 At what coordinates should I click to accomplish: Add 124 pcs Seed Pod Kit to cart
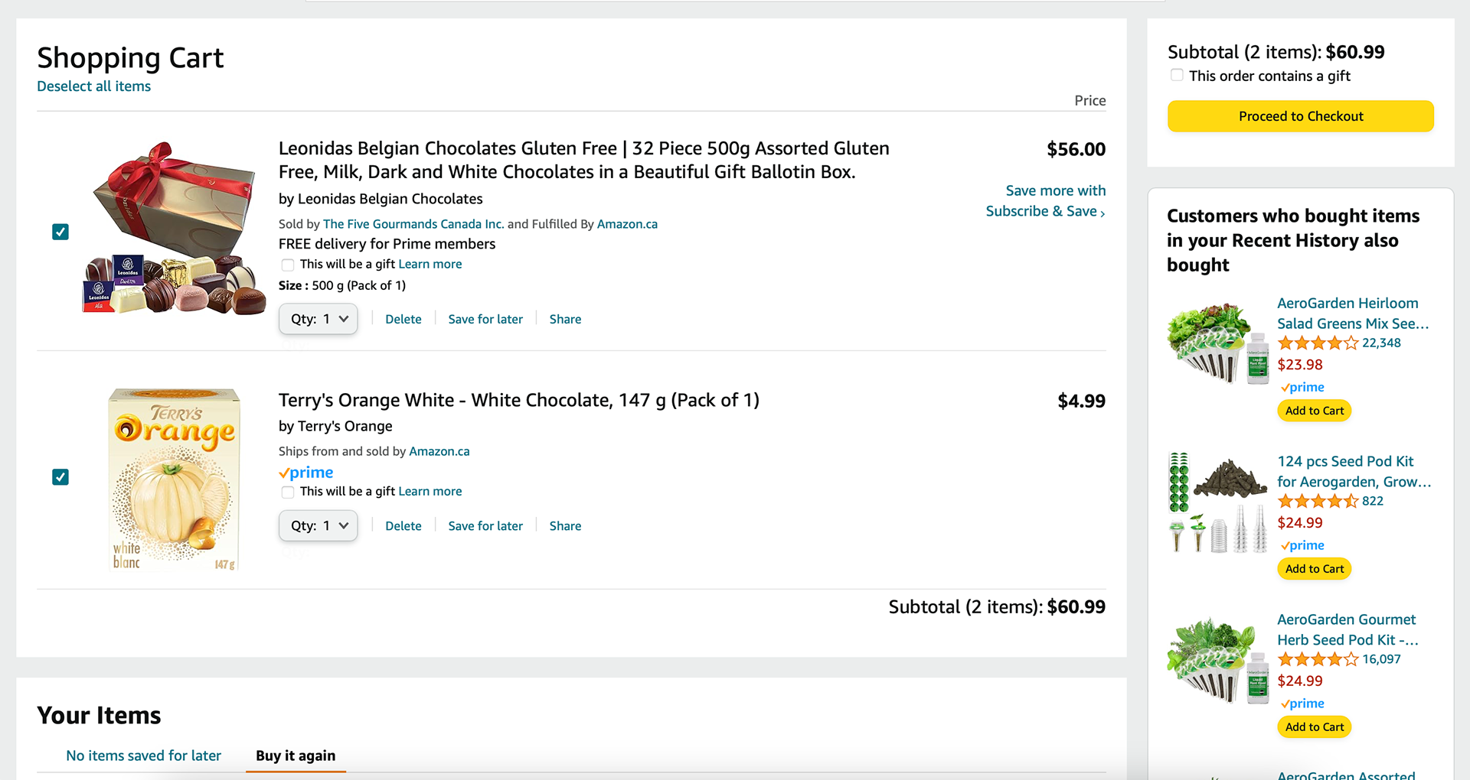tap(1314, 569)
